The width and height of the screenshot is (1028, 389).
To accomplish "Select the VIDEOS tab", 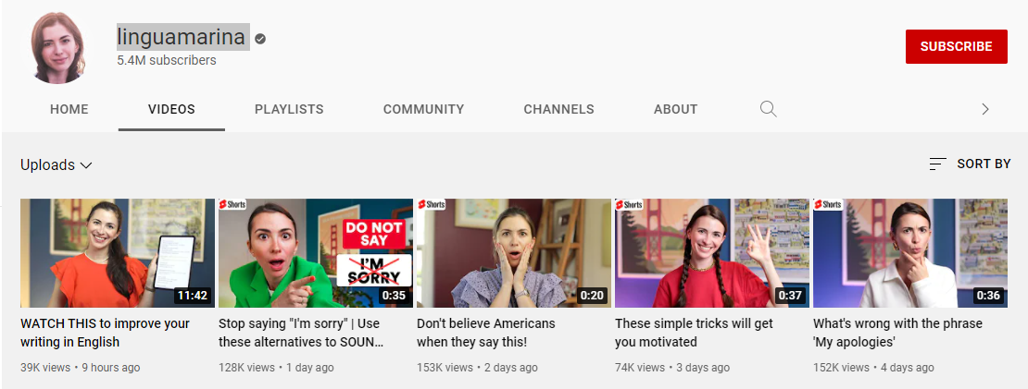I will [171, 109].
